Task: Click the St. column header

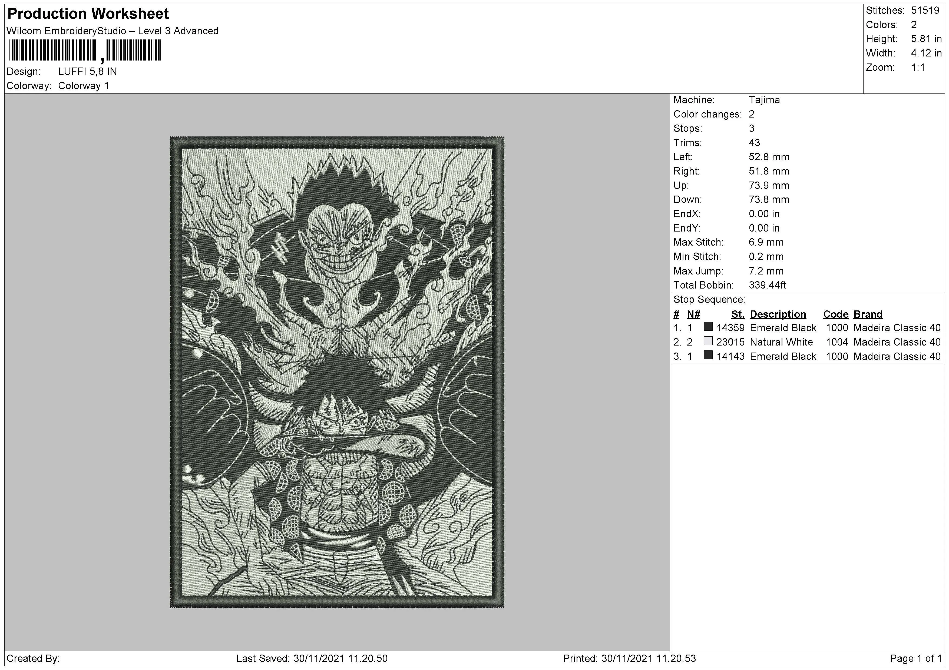Action: (x=738, y=314)
